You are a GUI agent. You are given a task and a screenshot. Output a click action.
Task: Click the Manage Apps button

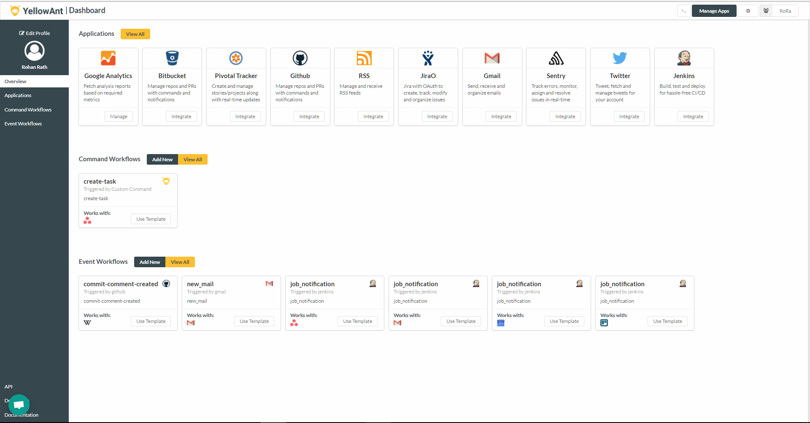pyautogui.click(x=714, y=11)
